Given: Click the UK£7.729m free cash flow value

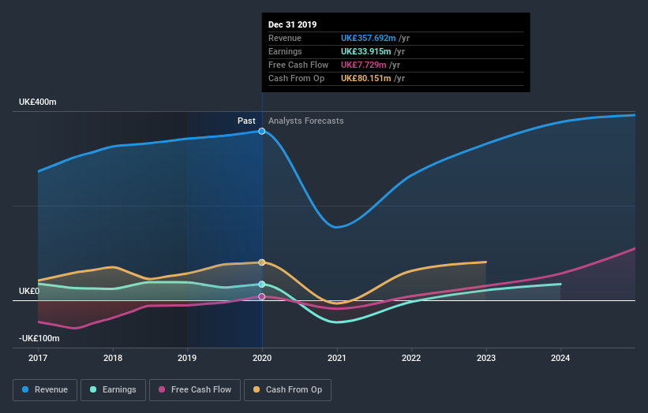Looking at the screenshot, I should click(364, 65).
